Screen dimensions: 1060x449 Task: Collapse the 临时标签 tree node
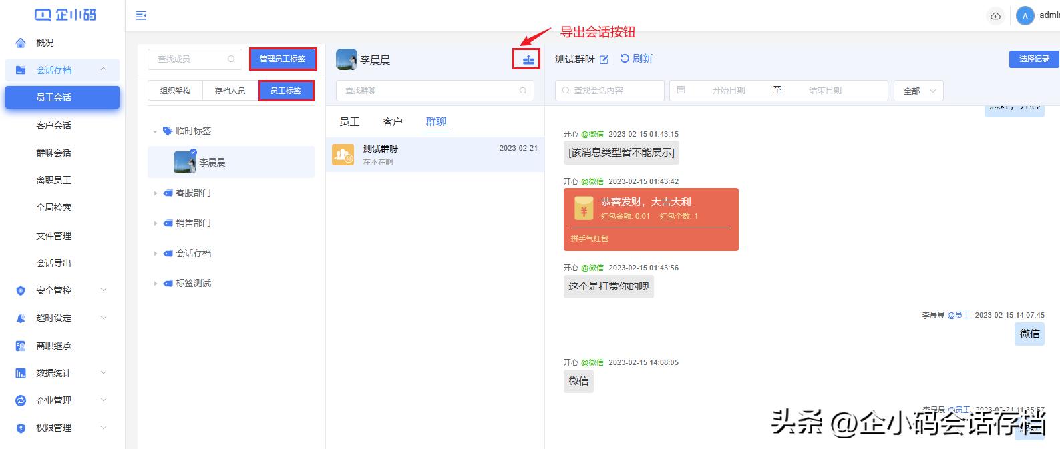click(x=155, y=131)
